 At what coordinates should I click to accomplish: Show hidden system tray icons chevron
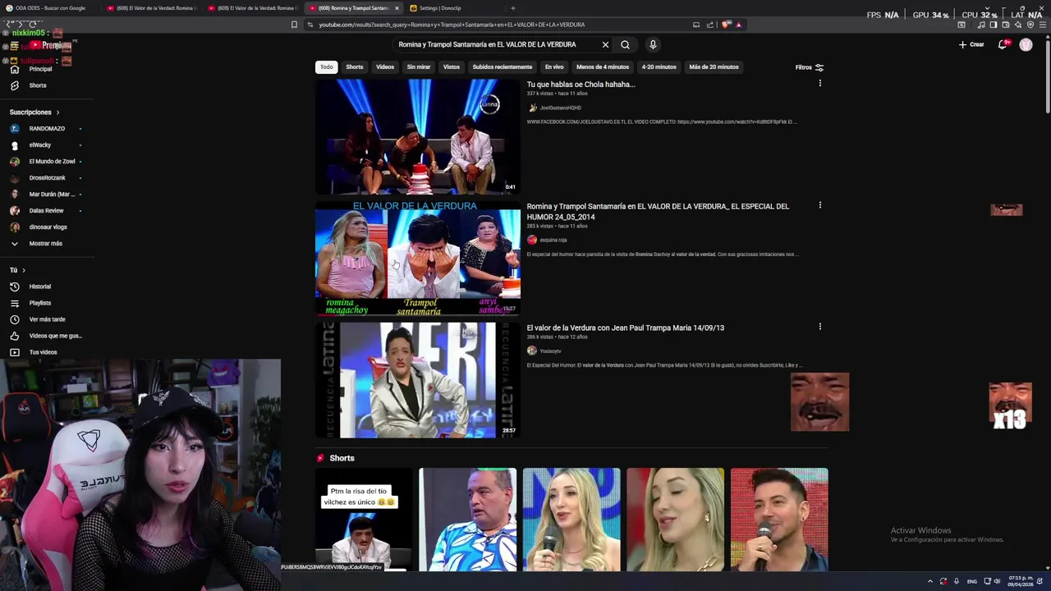tap(930, 581)
